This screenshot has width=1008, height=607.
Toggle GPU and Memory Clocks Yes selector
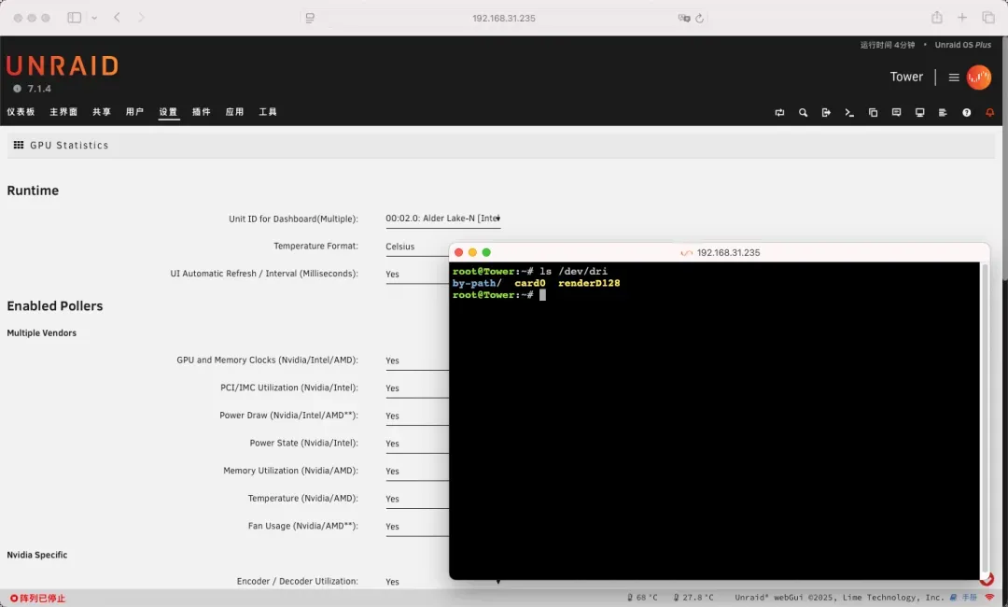click(415, 360)
